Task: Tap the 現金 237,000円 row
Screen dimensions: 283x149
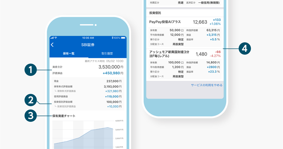Action: pyautogui.click(x=88, y=81)
